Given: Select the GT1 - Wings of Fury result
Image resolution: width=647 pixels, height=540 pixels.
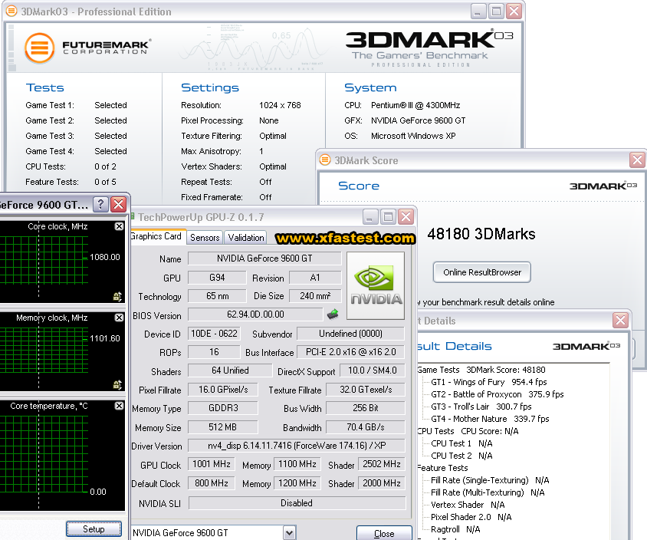Looking at the screenshot, I should pyautogui.click(x=489, y=382).
